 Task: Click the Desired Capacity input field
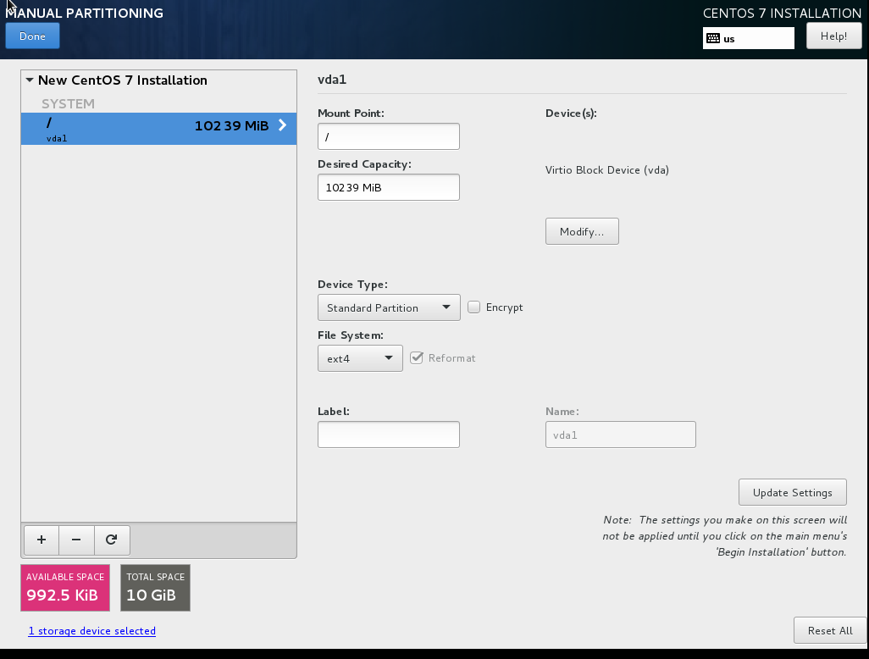pyautogui.click(x=388, y=187)
